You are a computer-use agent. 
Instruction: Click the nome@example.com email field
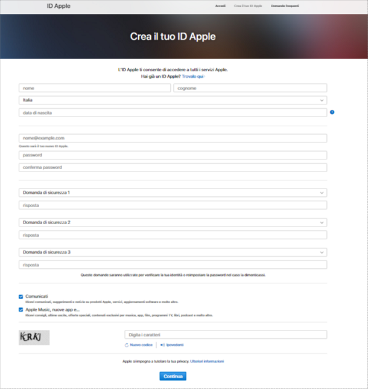(173, 138)
